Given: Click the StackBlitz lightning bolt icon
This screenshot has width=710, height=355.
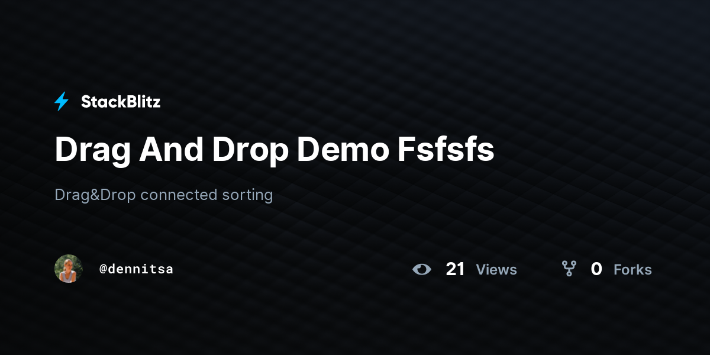Looking at the screenshot, I should click(x=62, y=102).
